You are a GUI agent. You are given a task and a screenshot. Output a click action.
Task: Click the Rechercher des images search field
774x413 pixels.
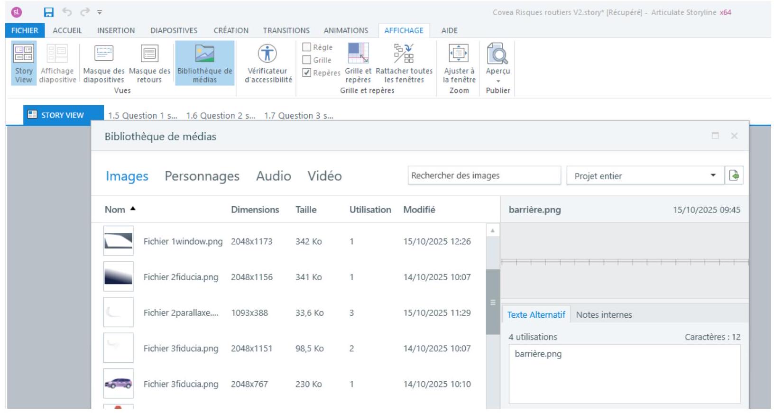(484, 175)
